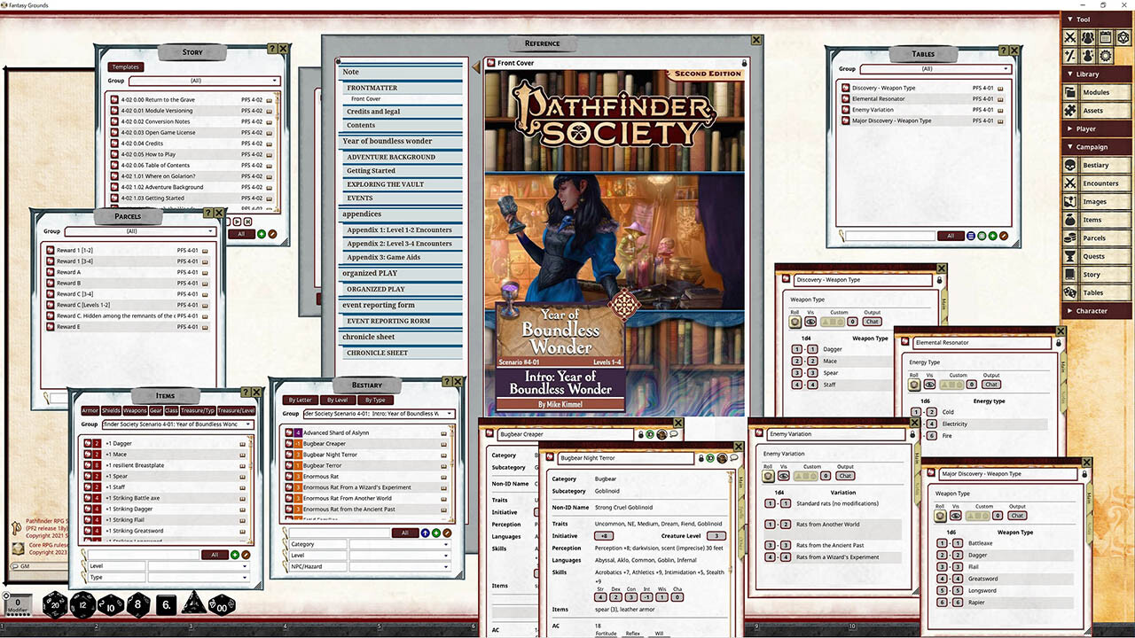Open Quests using its hourglass sidebar icon

[1071, 255]
